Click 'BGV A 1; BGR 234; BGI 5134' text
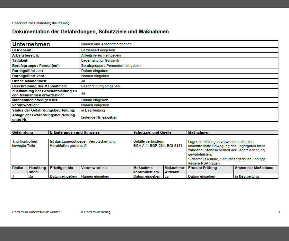The height and width of the screenshot is (241, 289). click(158, 146)
